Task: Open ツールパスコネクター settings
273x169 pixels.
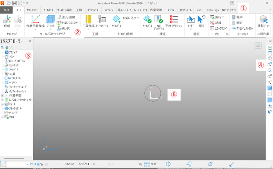Action: [68, 23]
